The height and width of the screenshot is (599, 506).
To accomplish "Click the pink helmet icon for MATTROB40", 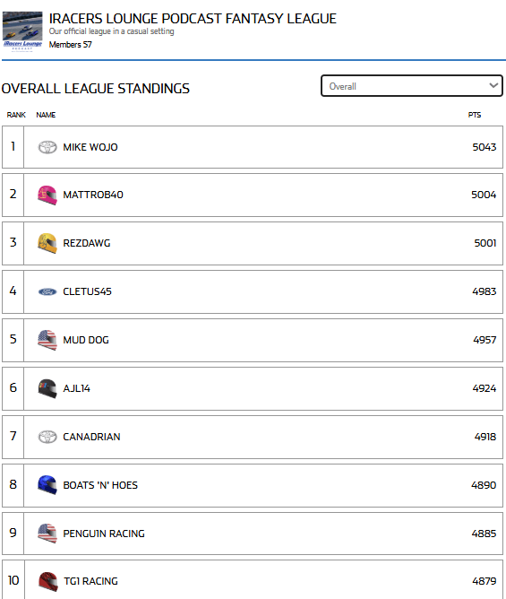I will tap(47, 195).
